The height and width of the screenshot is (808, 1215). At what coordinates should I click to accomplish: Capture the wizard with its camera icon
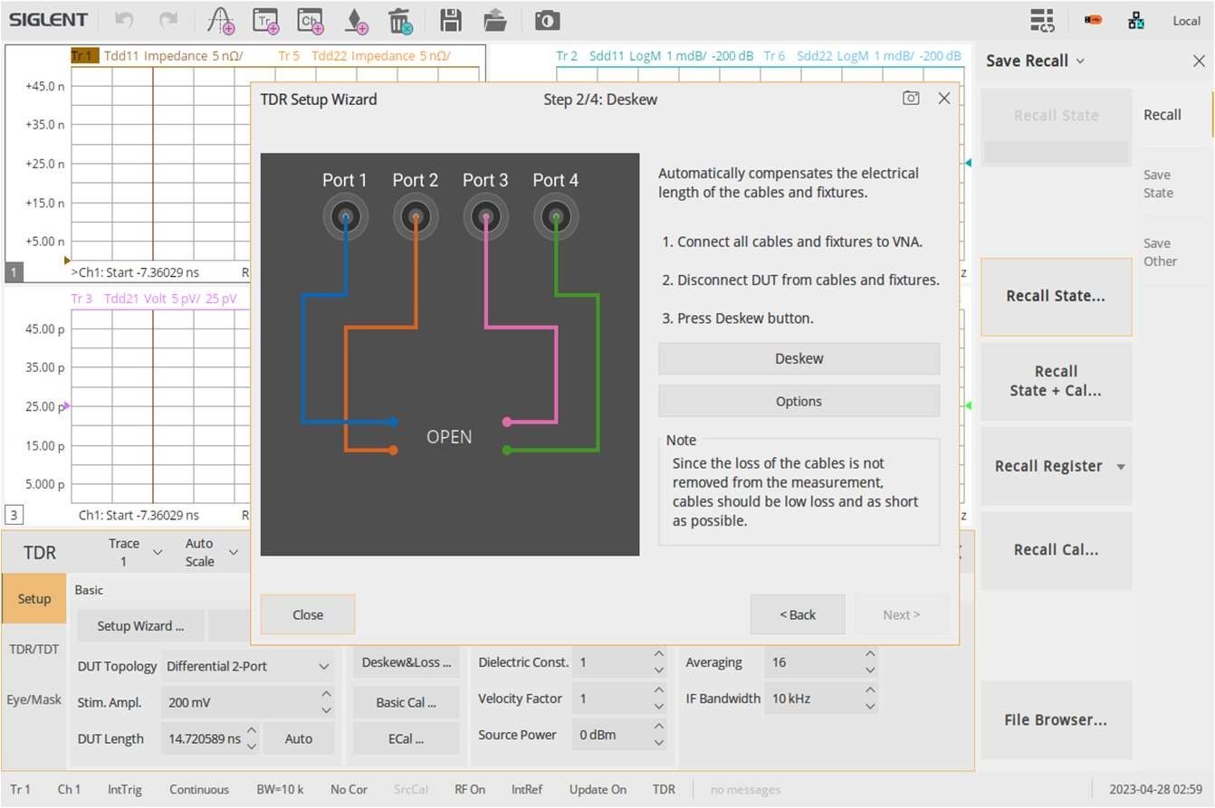[912, 98]
